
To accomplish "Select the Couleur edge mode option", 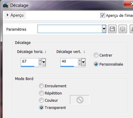I will [41, 100].
